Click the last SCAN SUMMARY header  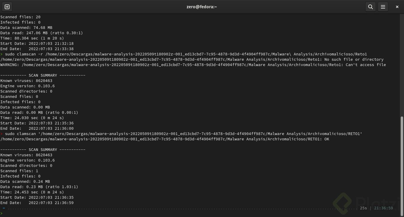click(x=43, y=150)
